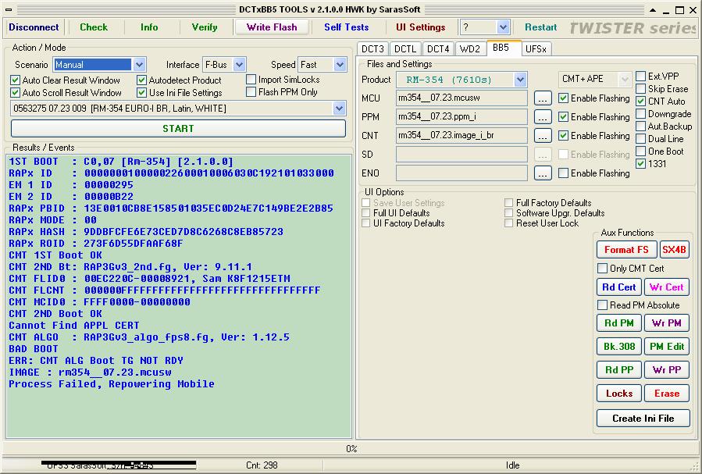This screenshot has width=702, height=474.
Task: Run the Check command
Action: 94,27
